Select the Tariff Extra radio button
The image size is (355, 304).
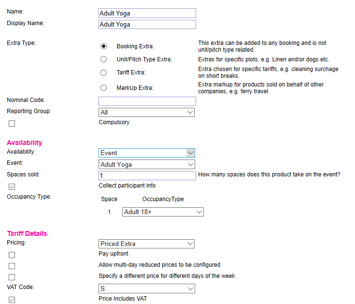click(103, 72)
